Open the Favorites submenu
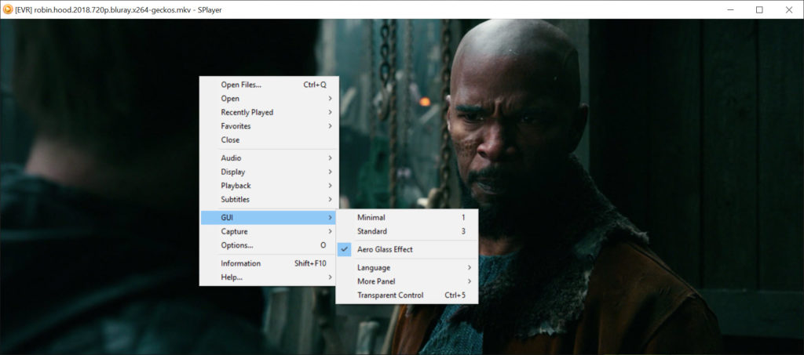 click(269, 126)
